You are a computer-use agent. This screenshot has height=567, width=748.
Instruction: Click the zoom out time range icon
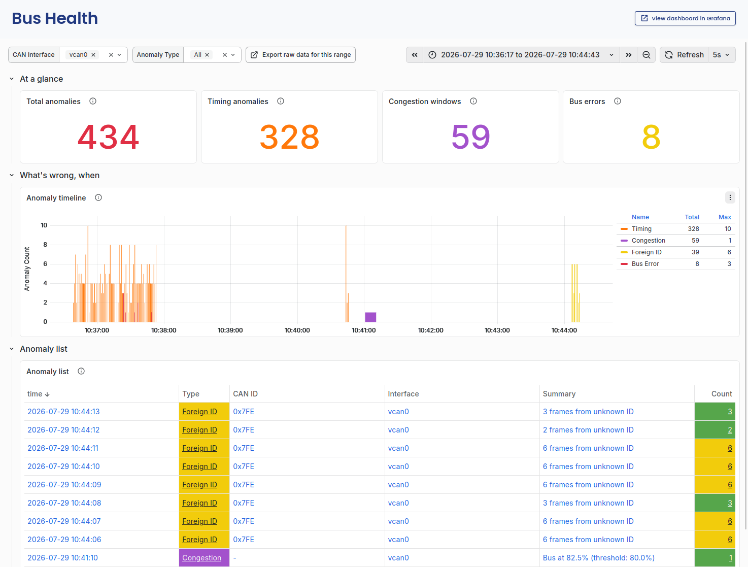647,55
